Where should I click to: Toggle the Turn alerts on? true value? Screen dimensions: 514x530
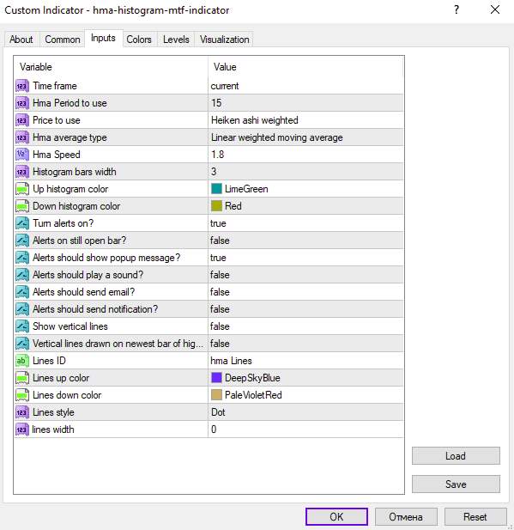[x=306, y=223]
